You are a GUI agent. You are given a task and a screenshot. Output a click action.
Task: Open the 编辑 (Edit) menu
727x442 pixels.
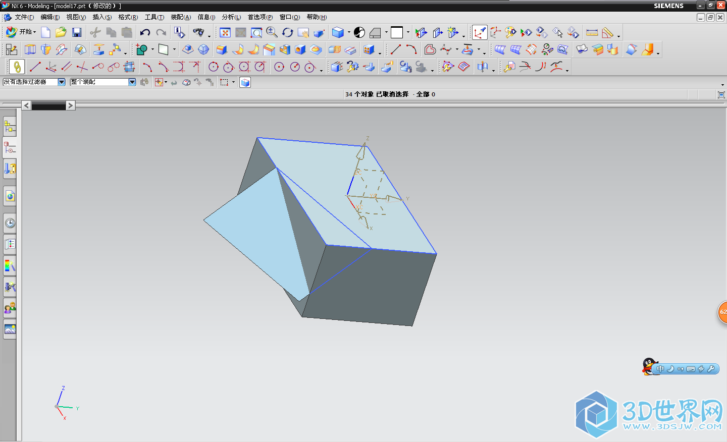click(x=50, y=17)
